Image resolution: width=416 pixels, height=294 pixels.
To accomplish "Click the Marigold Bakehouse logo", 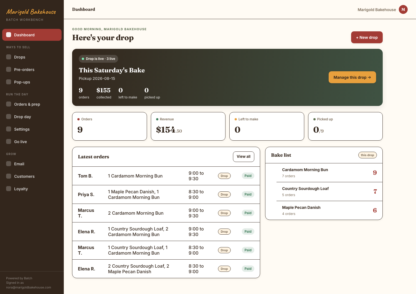I will click(x=31, y=12).
